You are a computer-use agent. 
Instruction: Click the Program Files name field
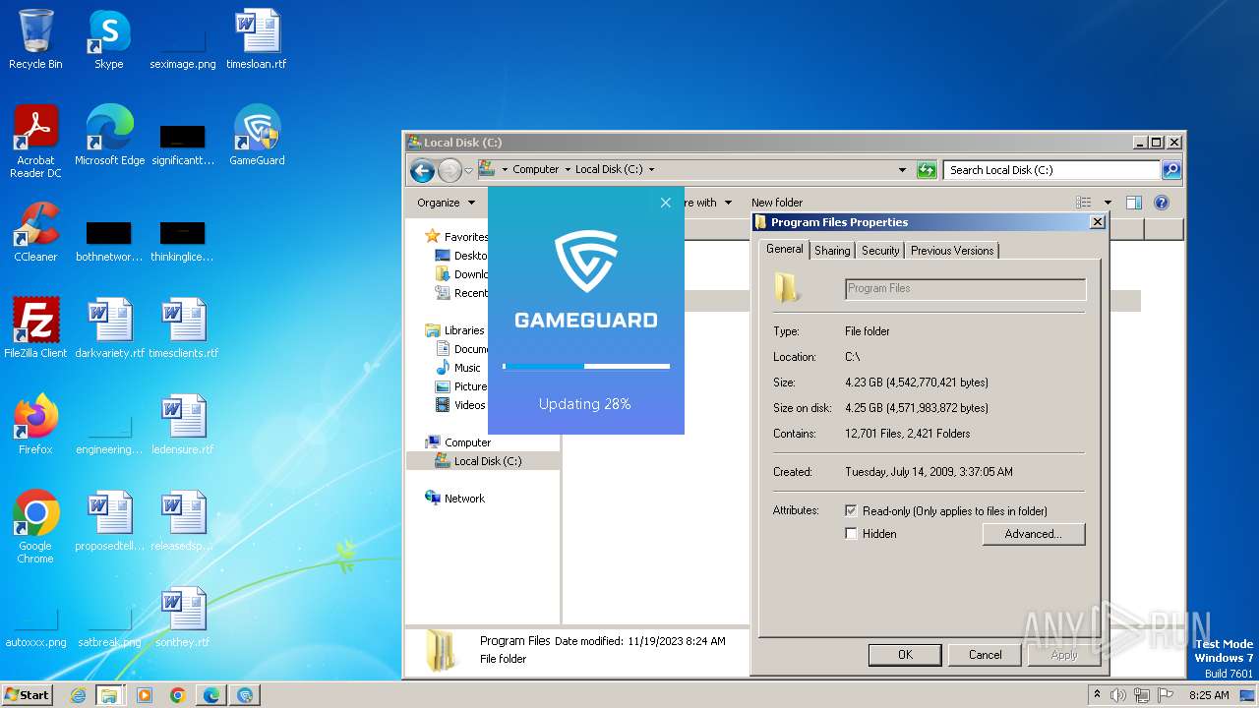pyautogui.click(x=966, y=289)
